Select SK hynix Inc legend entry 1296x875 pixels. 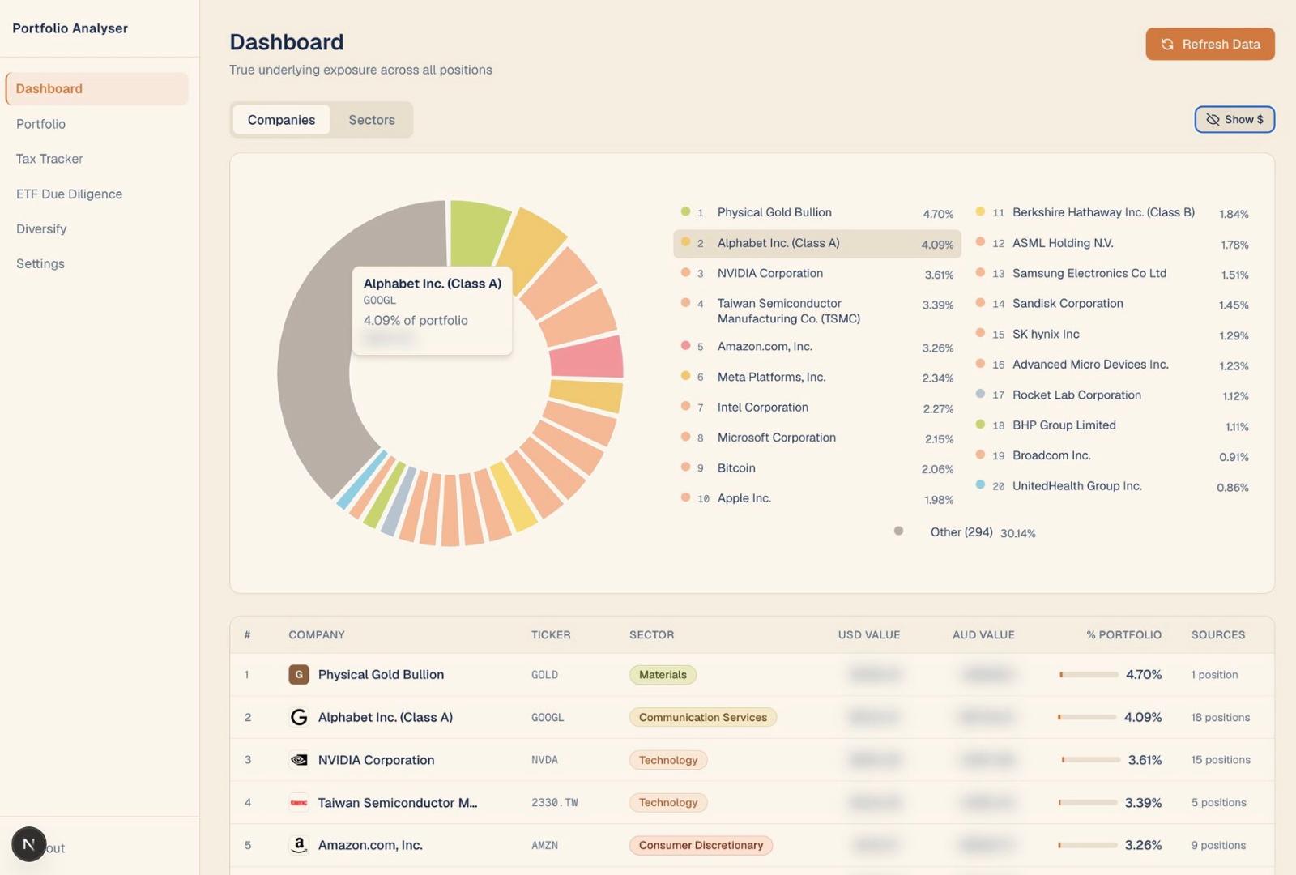tap(1112, 335)
